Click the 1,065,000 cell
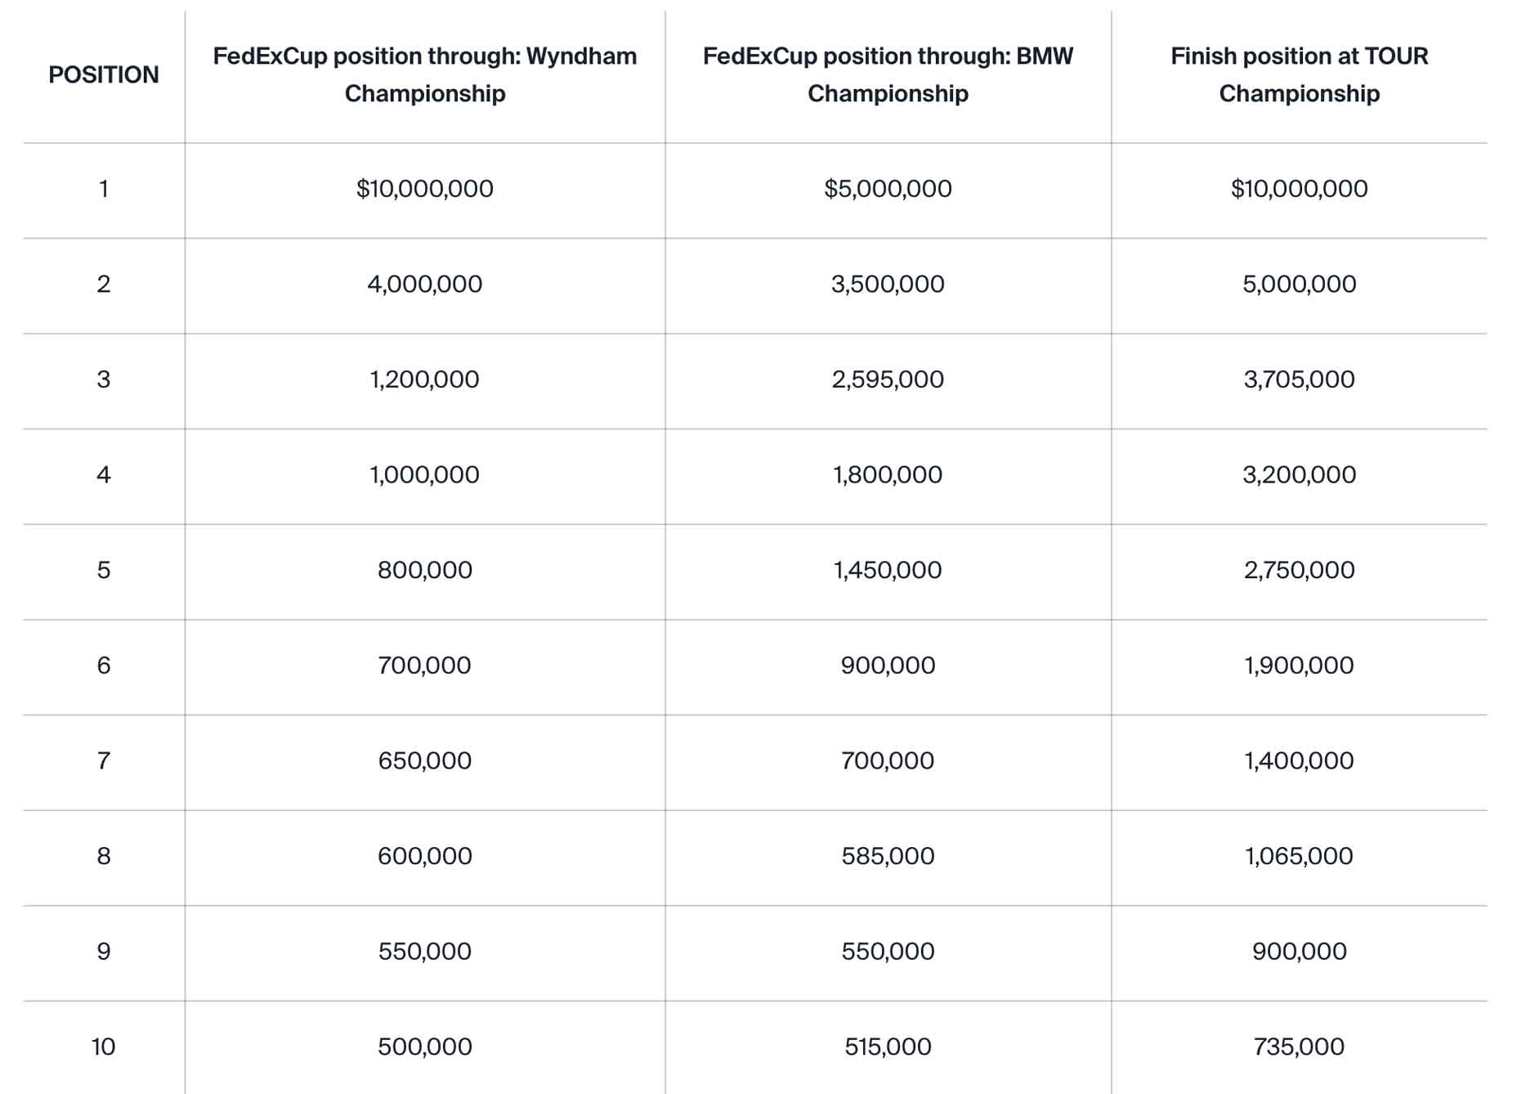 (1299, 856)
